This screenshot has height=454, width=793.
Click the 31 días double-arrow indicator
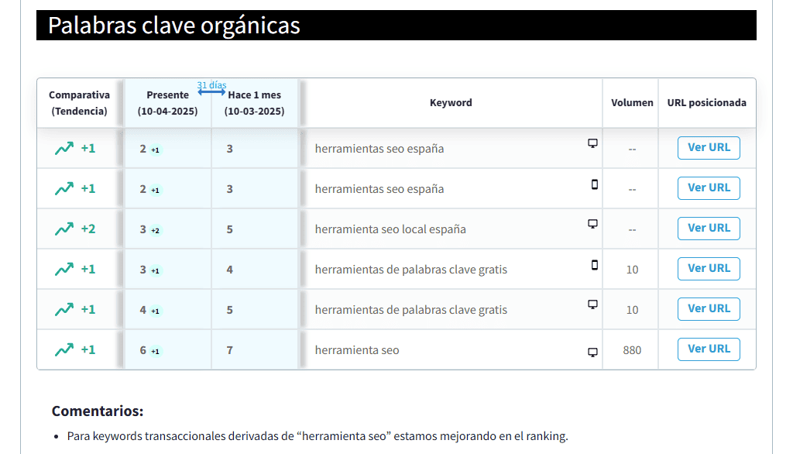(211, 91)
